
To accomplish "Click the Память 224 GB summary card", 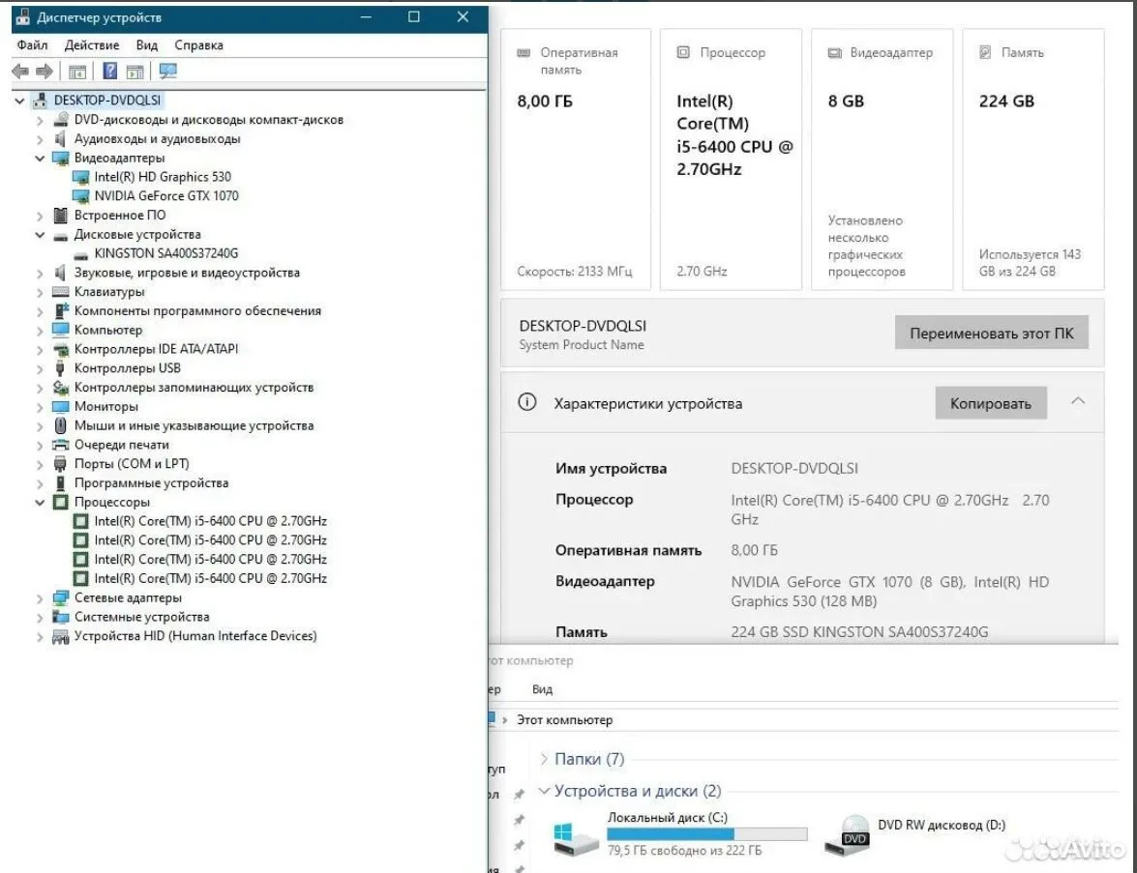I will point(1033,160).
